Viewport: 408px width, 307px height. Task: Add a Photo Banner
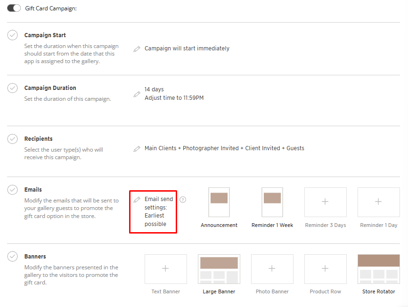coord(272,269)
